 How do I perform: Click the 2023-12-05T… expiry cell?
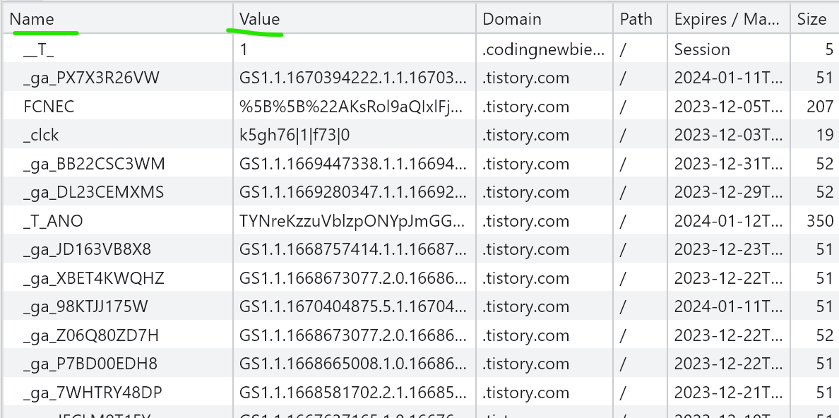[x=728, y=107]
